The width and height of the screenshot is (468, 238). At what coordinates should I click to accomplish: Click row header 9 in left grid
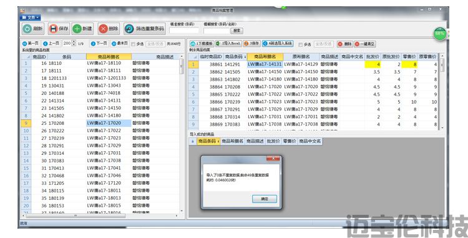point(26,123)
